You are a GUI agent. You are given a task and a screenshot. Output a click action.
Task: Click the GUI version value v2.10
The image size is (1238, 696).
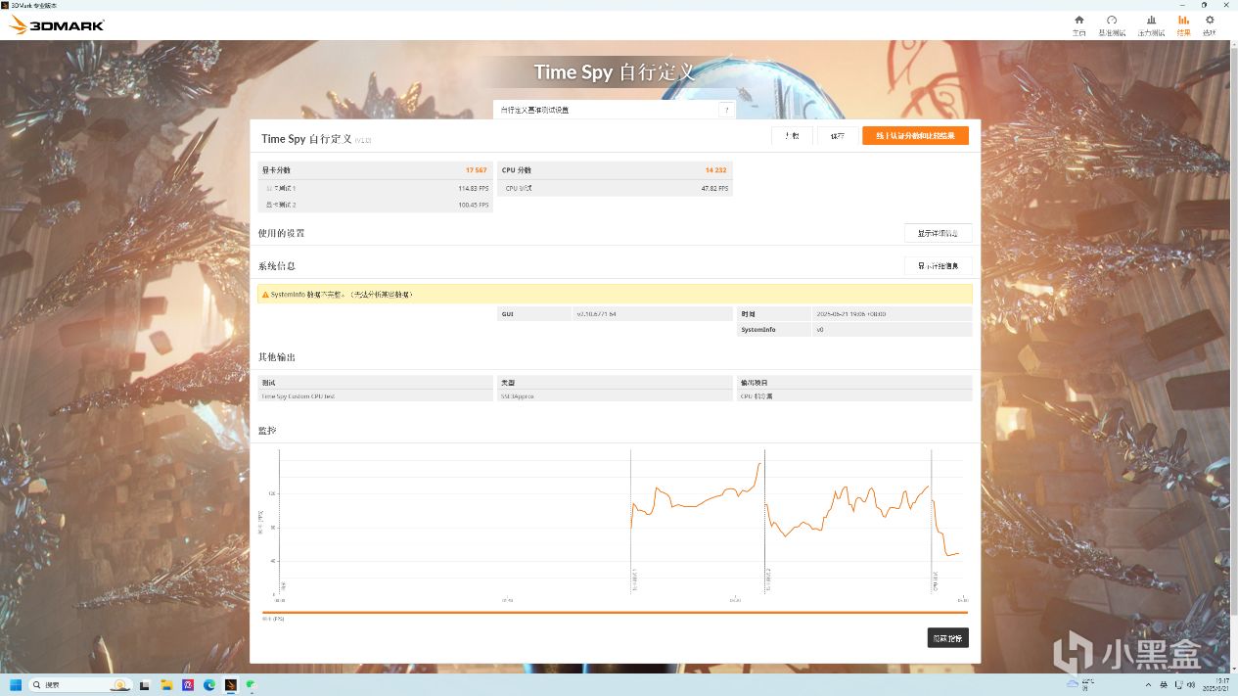point(596,314)
